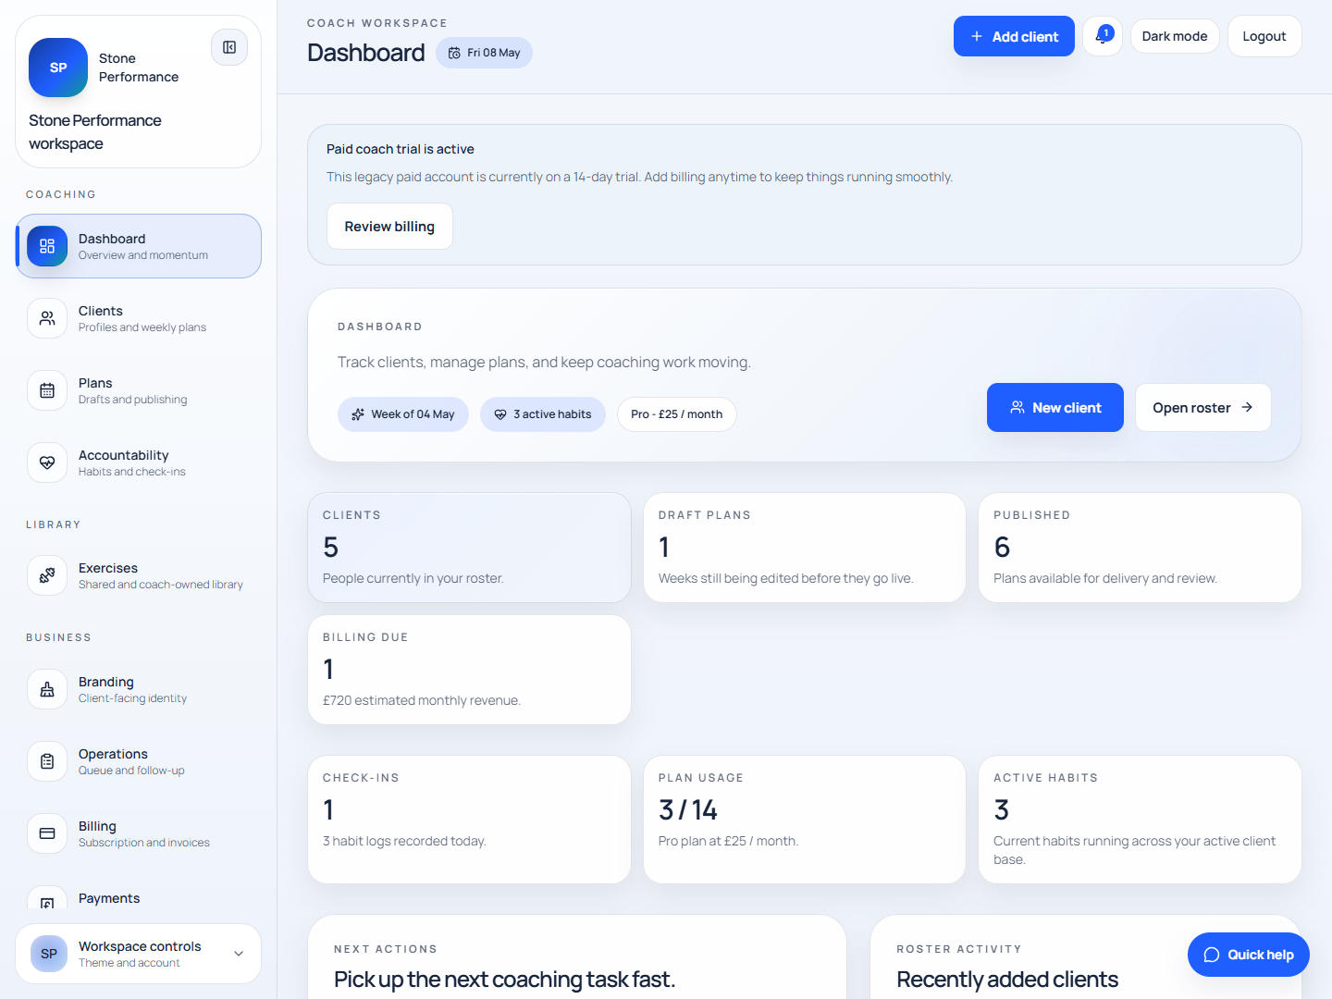
Task: Open the notifications bell
Action: point(1103,36)
